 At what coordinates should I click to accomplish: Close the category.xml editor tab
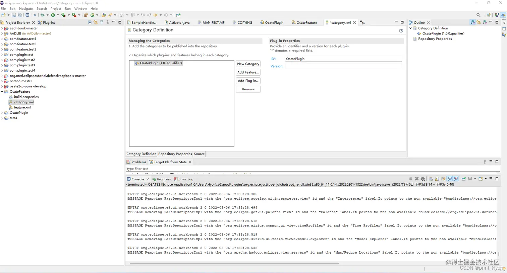355,22
